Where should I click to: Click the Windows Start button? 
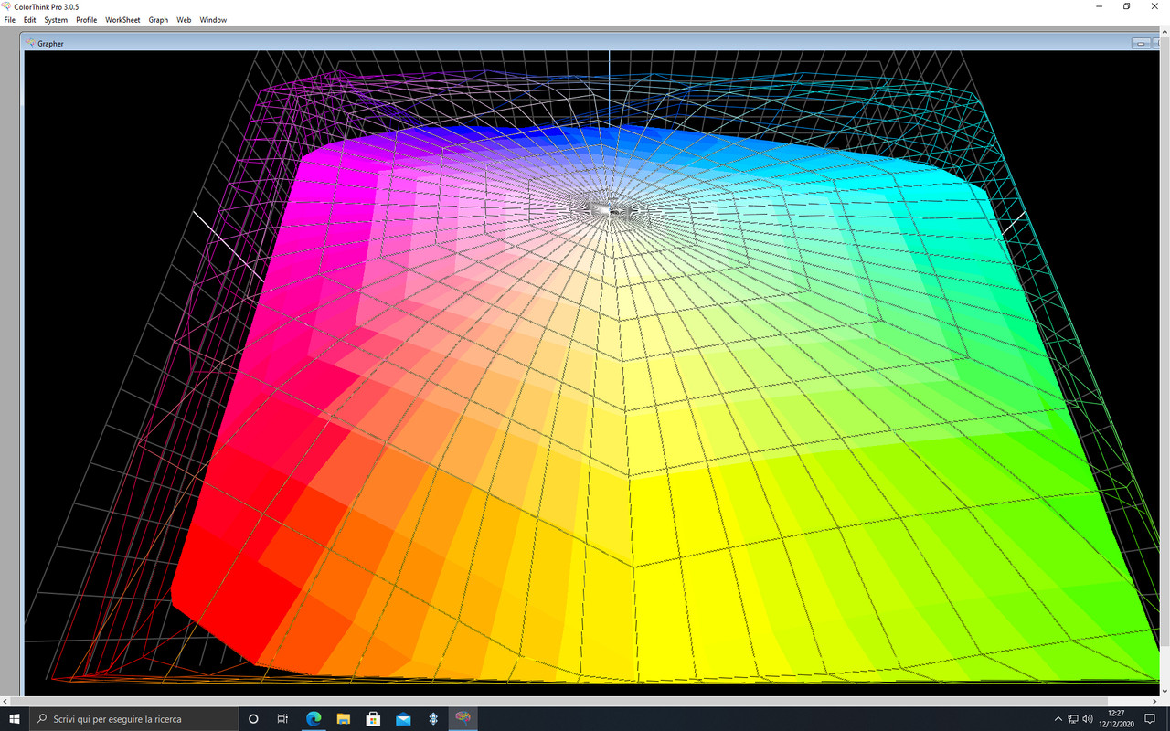(15, 718)
